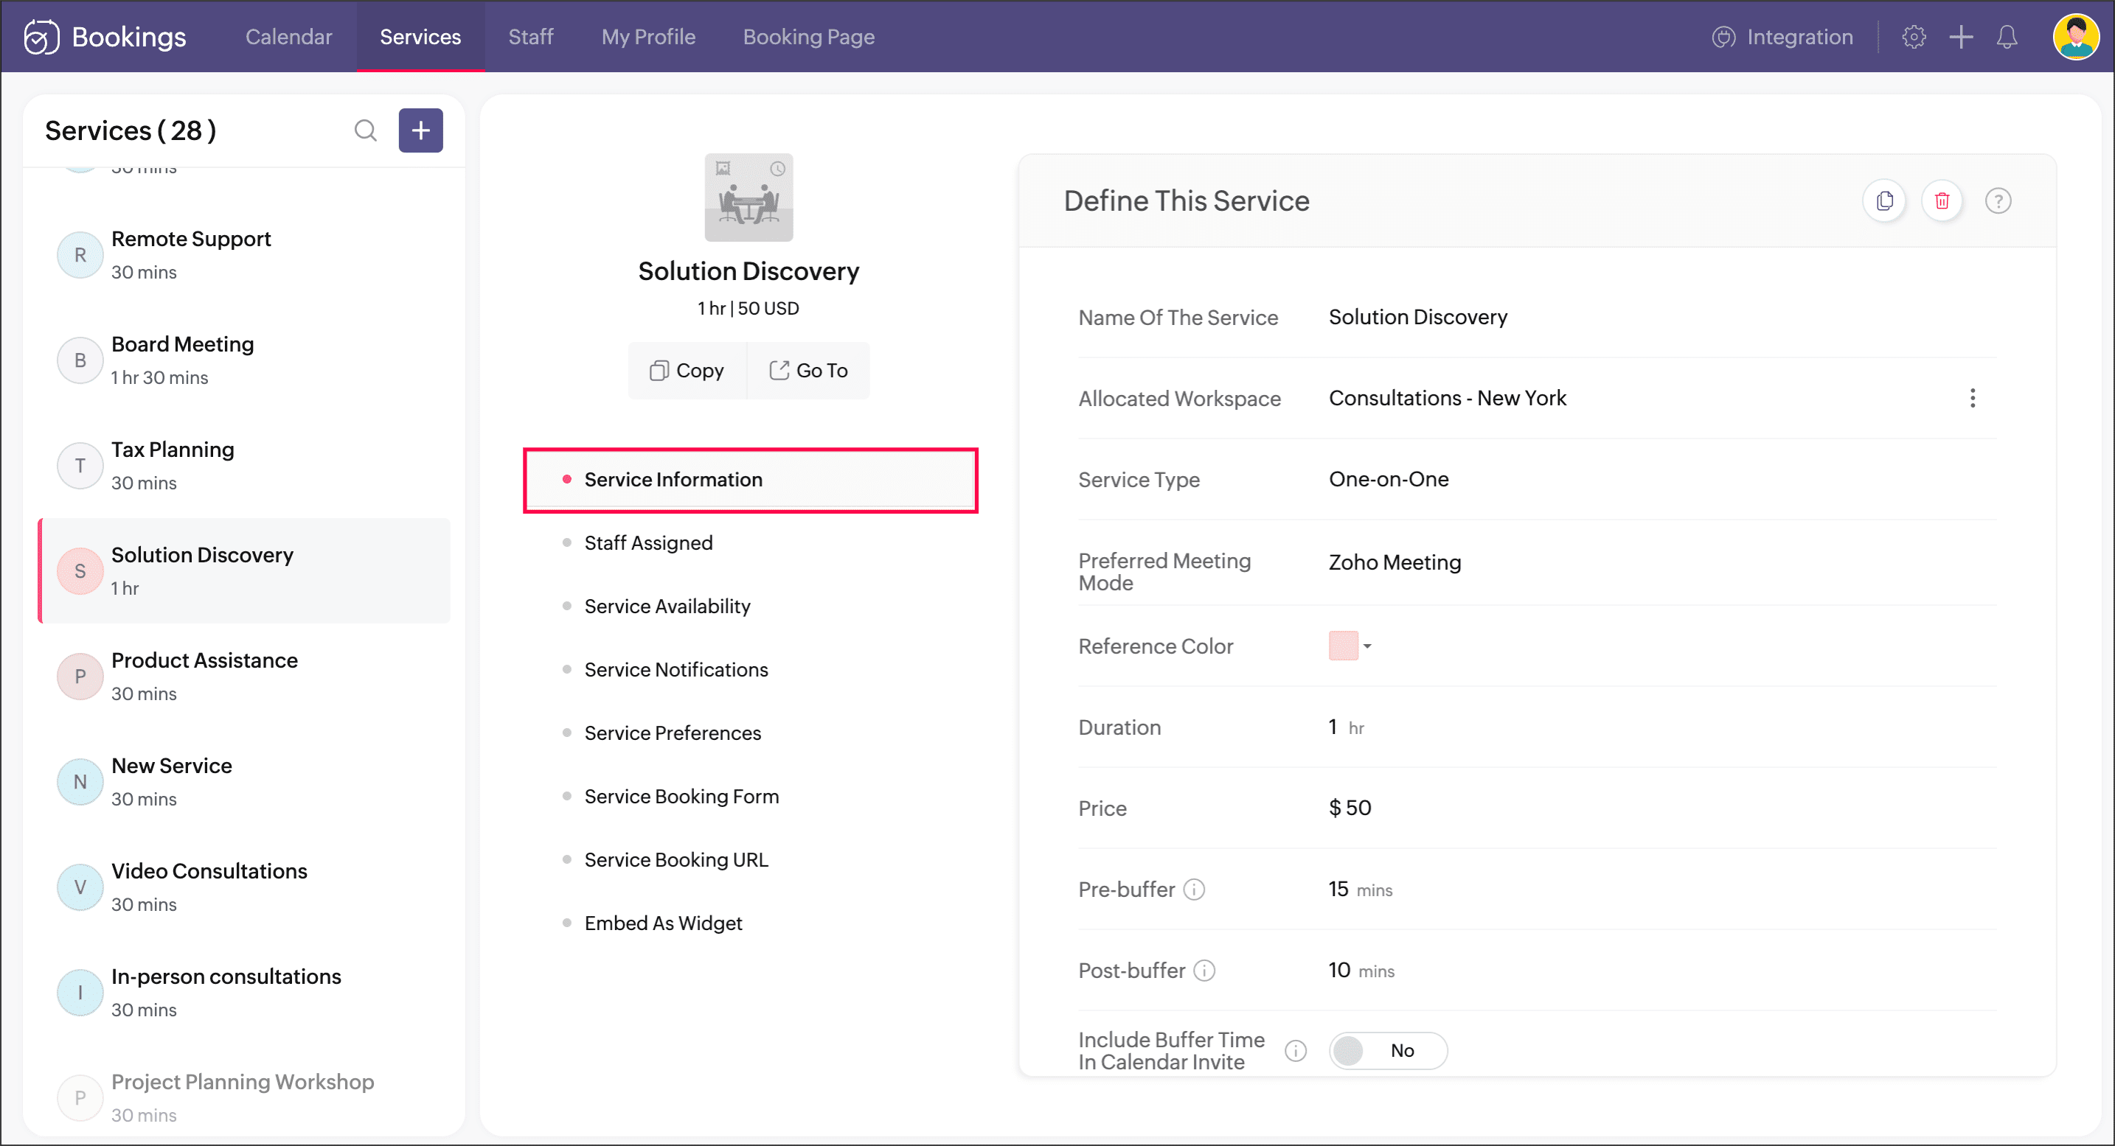Open the notifications bell
Image resolution: width=2115 pixels, height=1146 pixels.
(2007, 37)
